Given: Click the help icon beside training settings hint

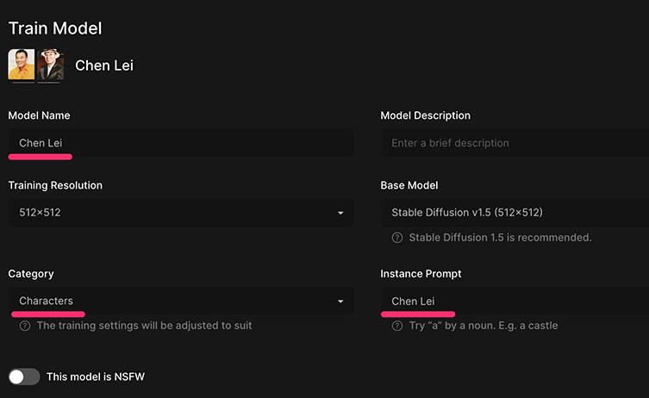Looking at the screenshot, I should click(x=25, y=326).
